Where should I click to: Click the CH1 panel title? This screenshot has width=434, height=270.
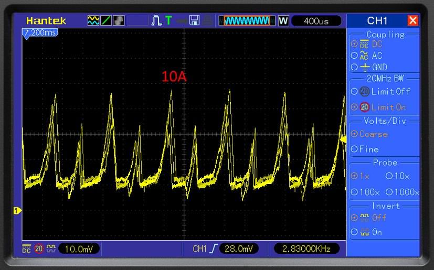(377, 20)
